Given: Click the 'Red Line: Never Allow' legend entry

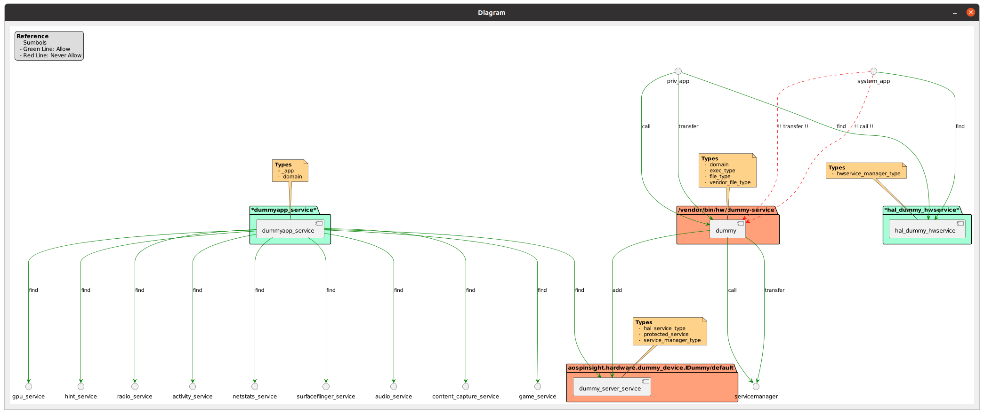Looking at the screenshot, I should (x=50, y=55).
